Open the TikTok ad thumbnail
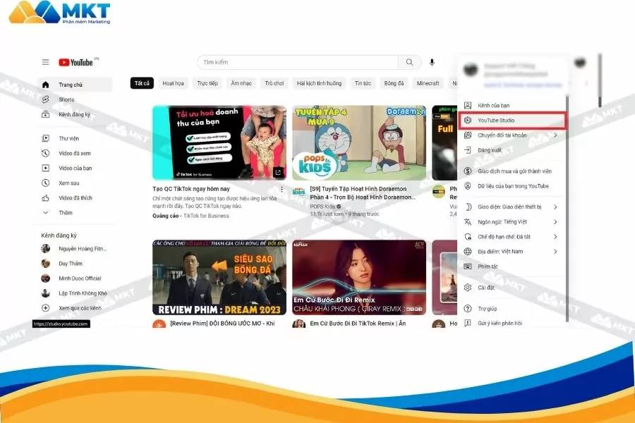Screen dimensions: 635x423 tap(219, 142)
